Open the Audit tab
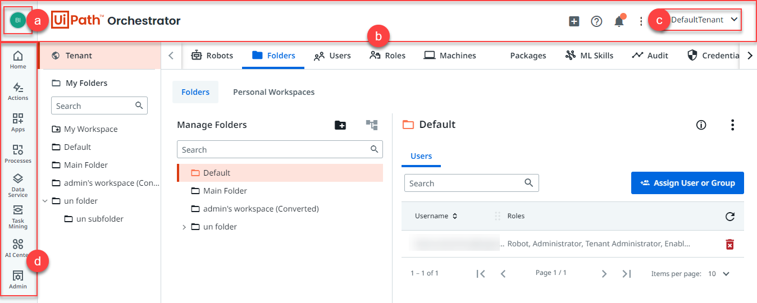 point(650,56)
